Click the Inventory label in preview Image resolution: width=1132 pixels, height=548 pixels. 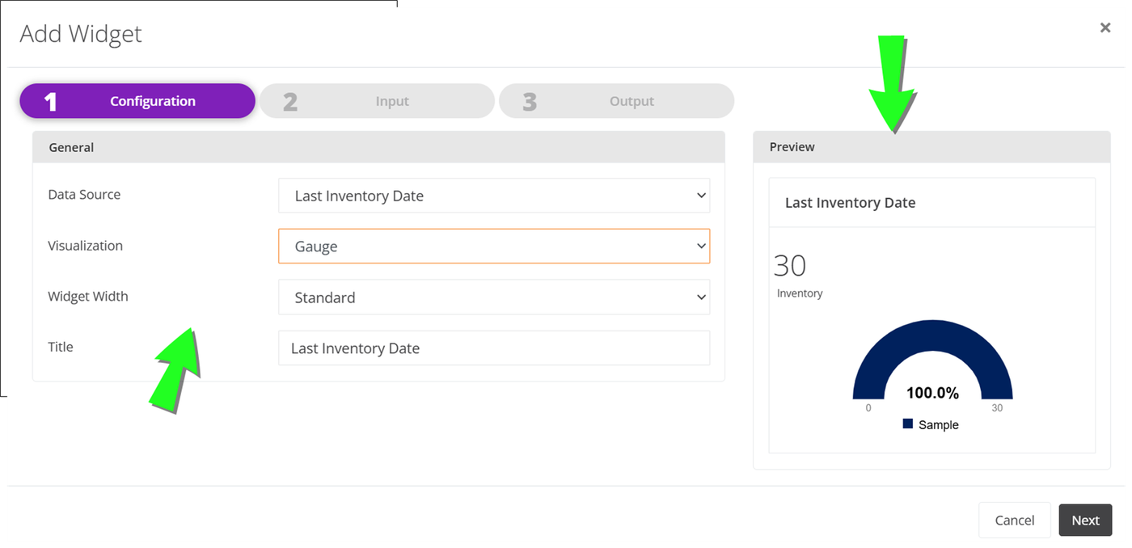pyautogui.click(x=800, y=293)
